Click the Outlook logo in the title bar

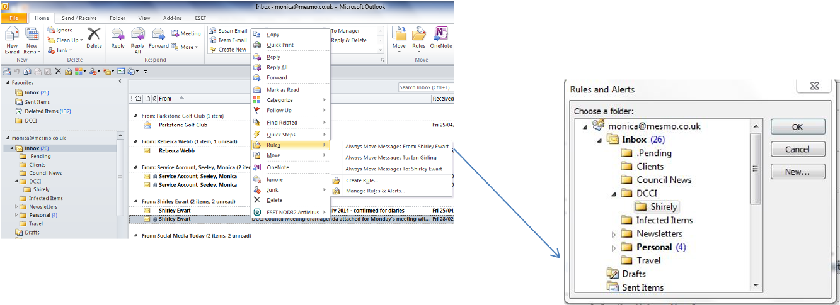[x=4, y=6]
